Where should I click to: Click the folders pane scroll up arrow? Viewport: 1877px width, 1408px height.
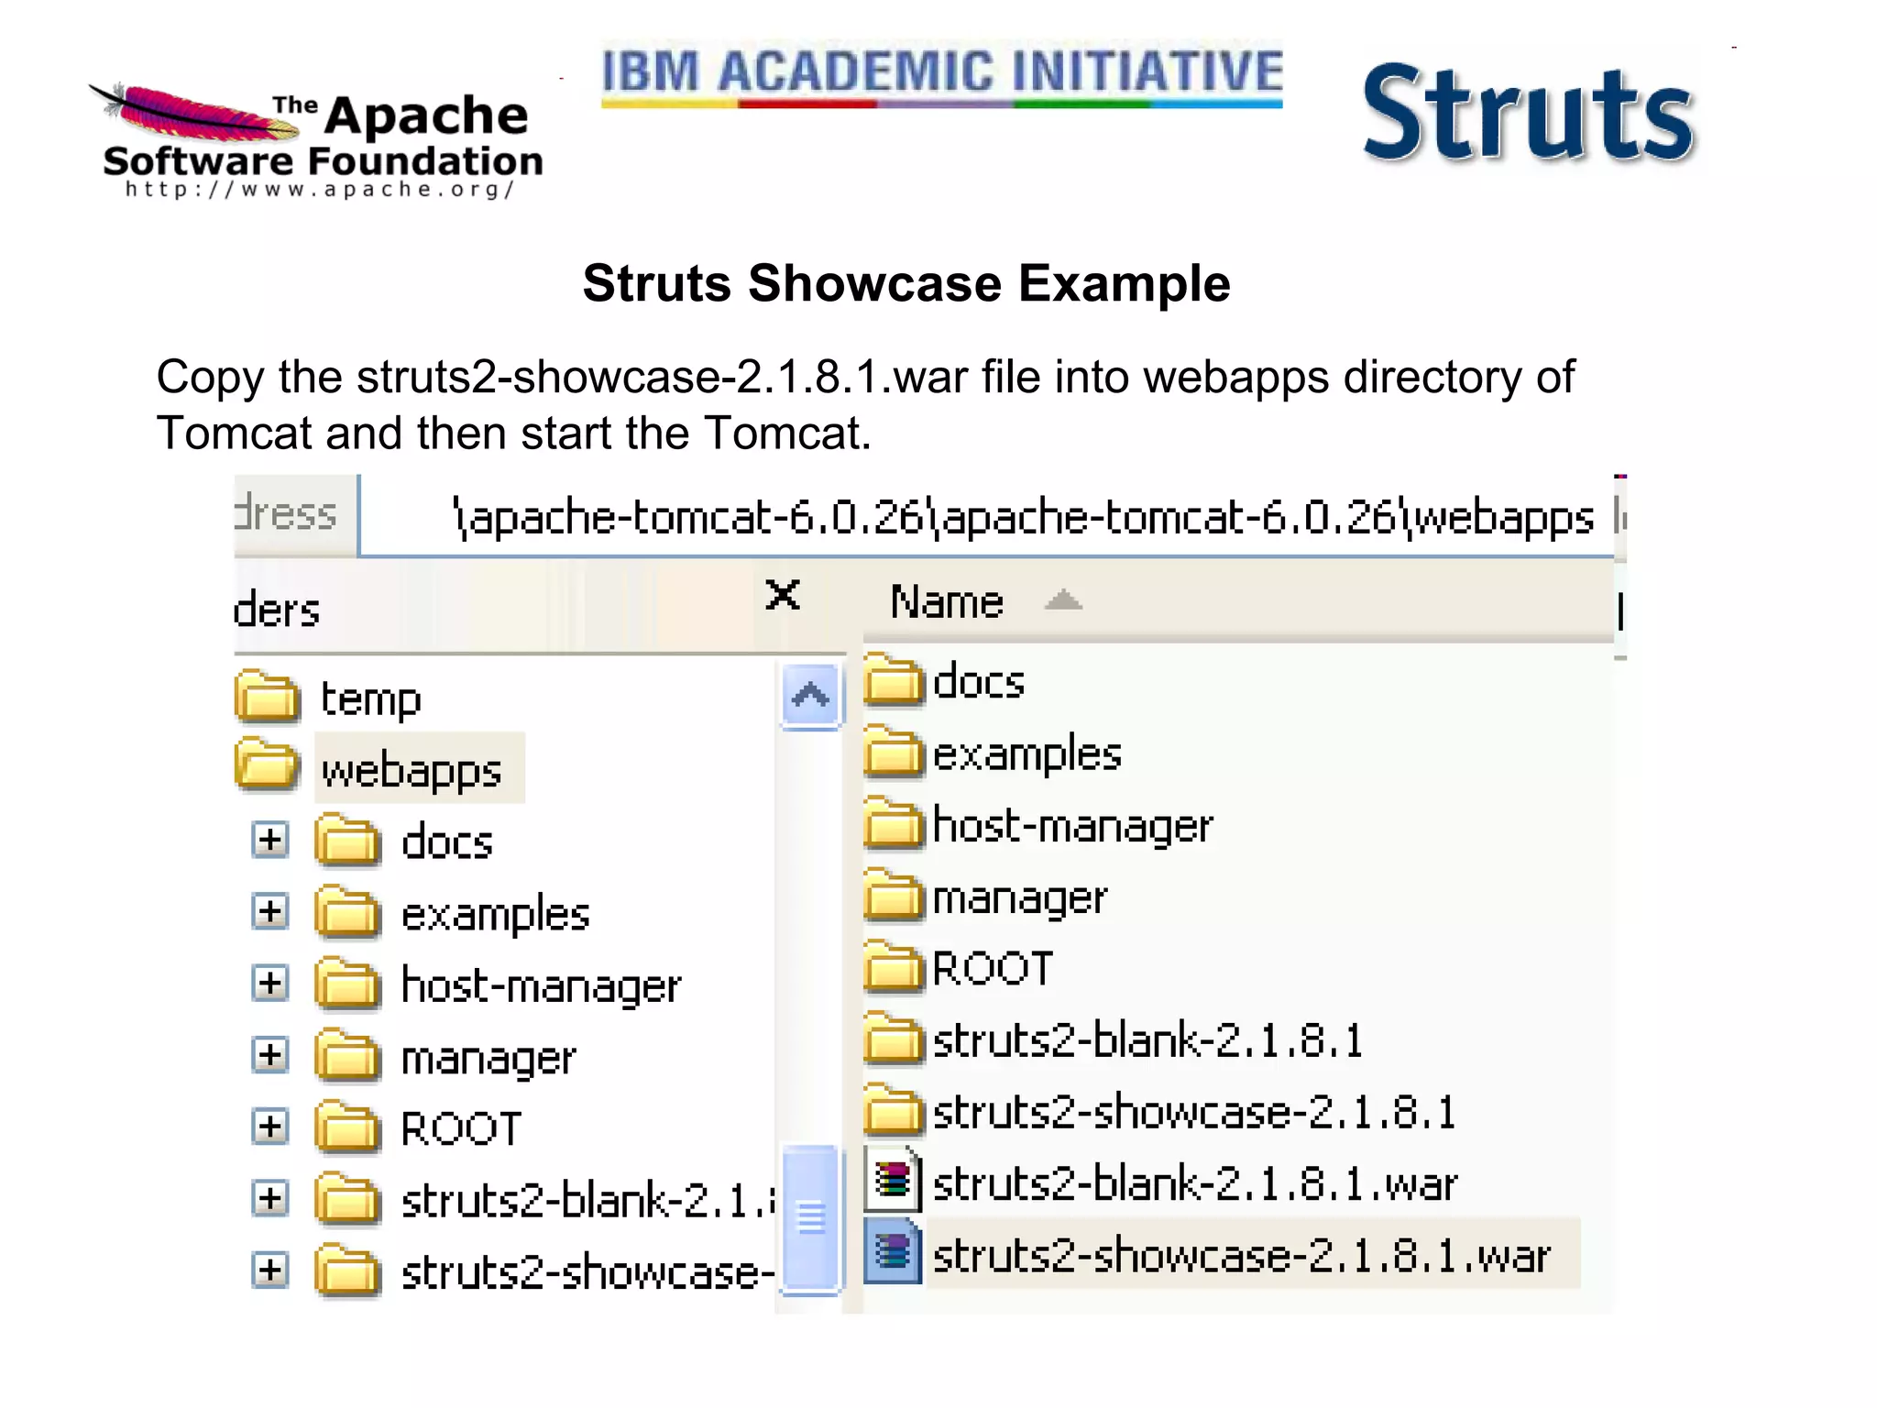[x=811, y=696]
